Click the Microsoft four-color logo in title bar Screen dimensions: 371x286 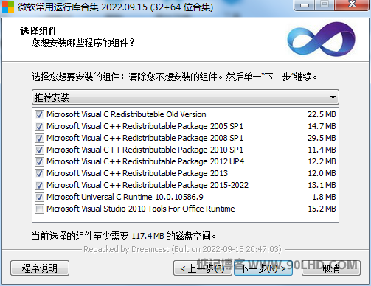click(x=8, y=7)
